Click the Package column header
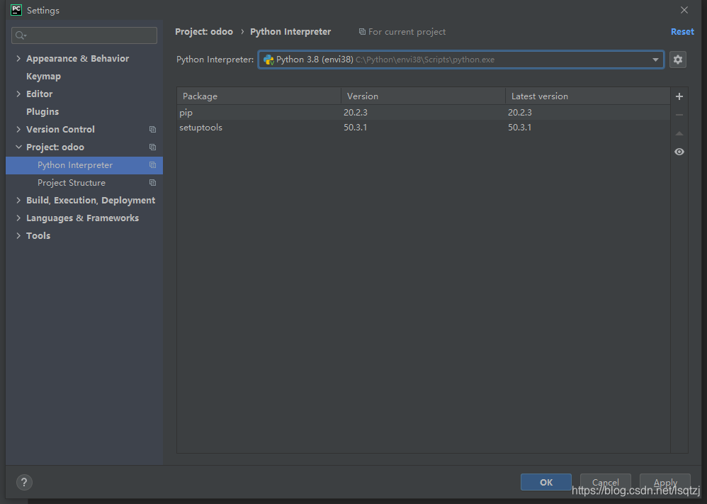This screenshot has height=504, width=707. coord(259,96)
